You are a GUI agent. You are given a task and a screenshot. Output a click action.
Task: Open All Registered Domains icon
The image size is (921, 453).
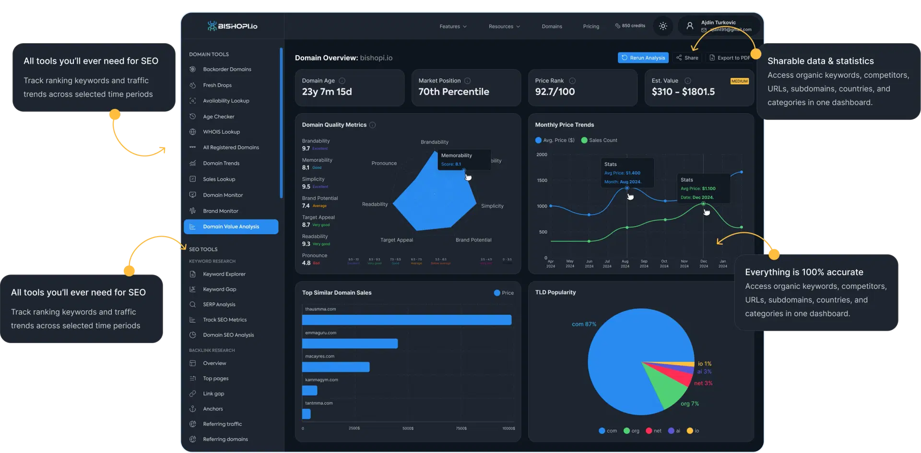(x=192, y=147)
